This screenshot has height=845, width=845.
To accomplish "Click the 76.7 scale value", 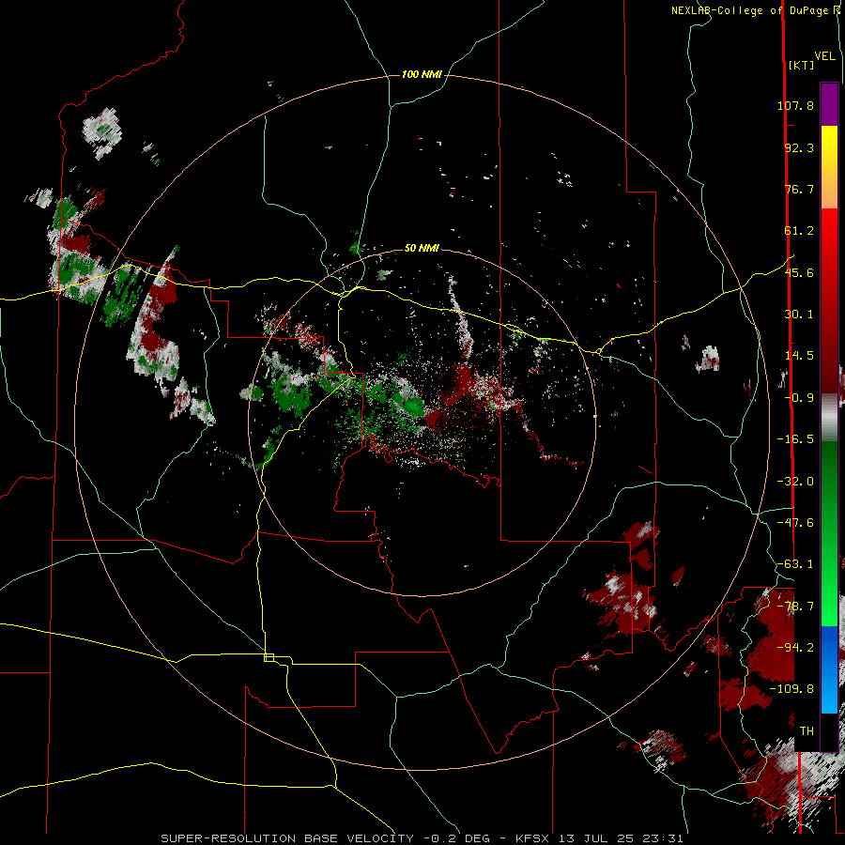I will pyautogui.click(x=799, y=189).
